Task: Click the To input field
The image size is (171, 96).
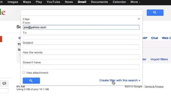Action: click(x=81, y=37)
